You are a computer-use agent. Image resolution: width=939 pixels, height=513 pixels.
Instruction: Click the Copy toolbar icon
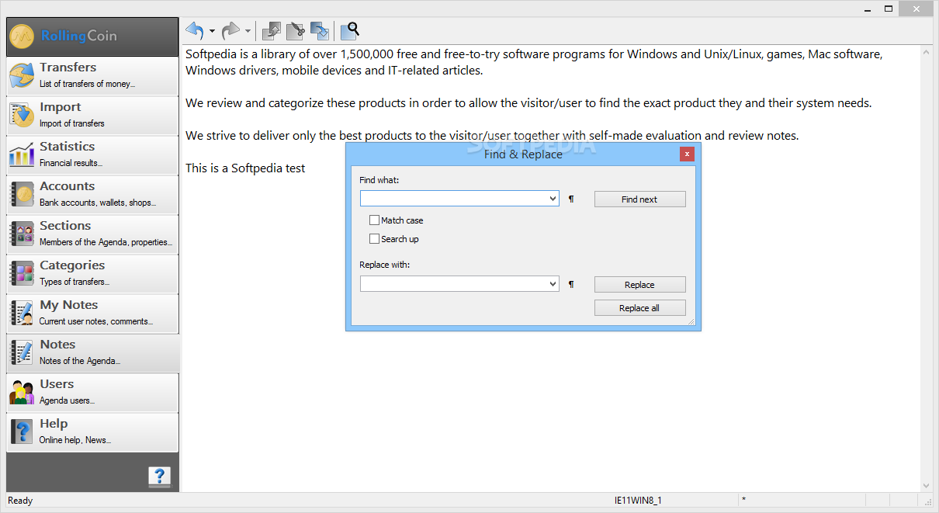[x=271, y=31]
